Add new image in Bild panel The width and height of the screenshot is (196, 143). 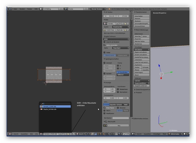coord(123,23)
